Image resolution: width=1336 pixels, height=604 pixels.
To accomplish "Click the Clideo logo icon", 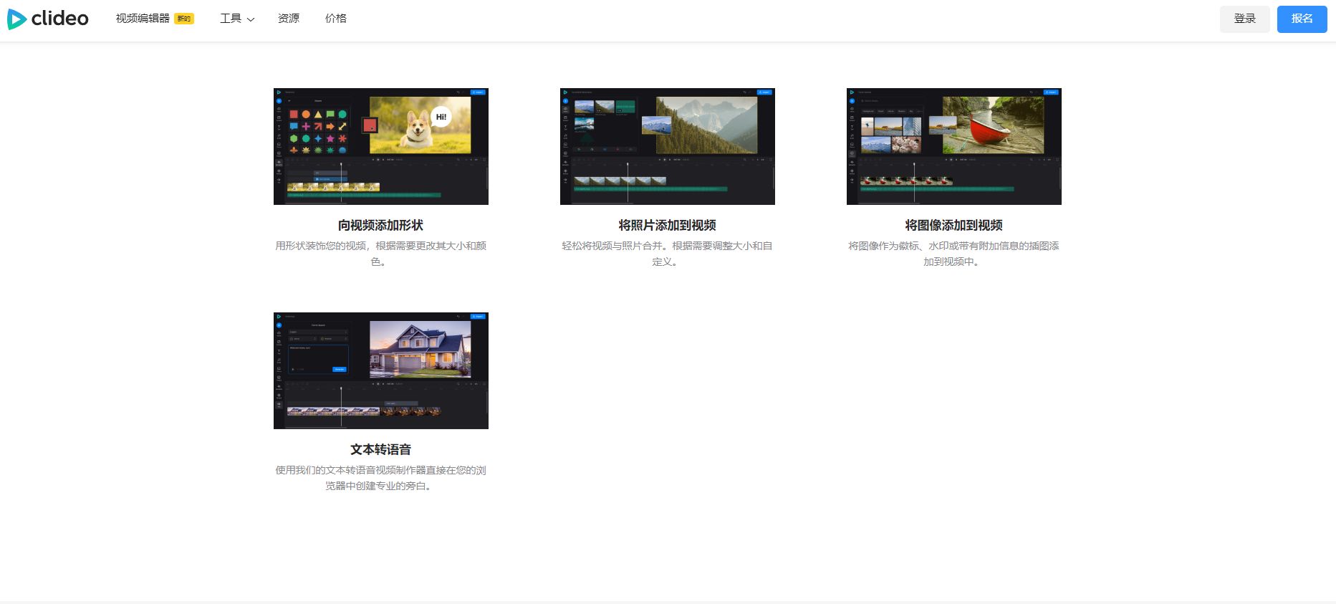I will (x=17, y=19).
